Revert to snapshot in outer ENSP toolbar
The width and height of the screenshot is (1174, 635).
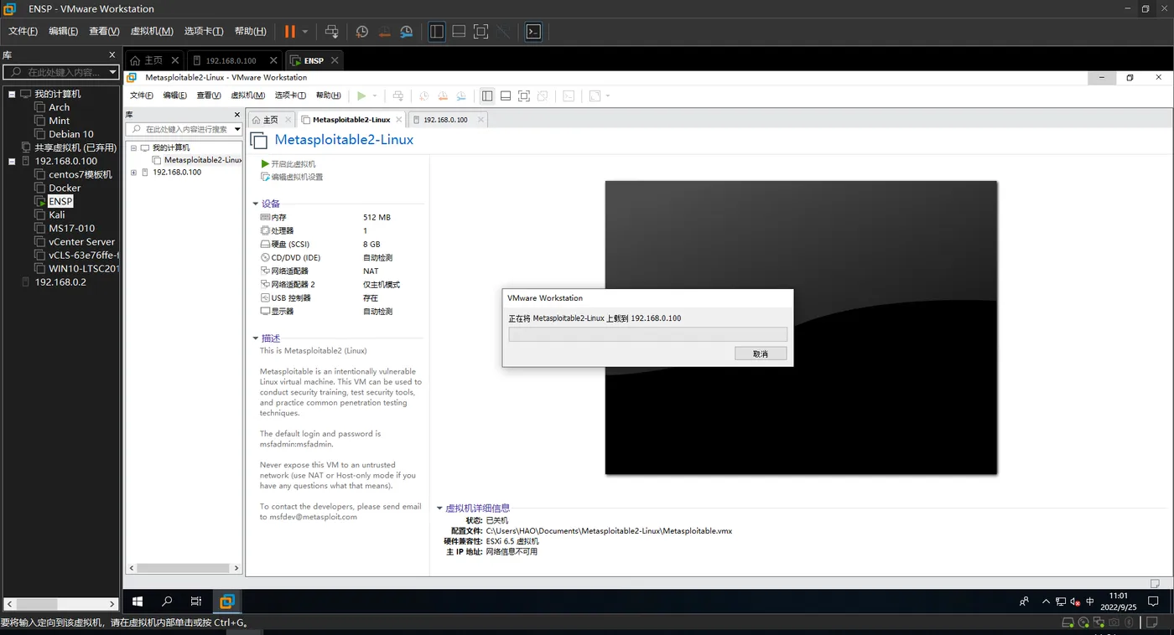tap(384, 32)
